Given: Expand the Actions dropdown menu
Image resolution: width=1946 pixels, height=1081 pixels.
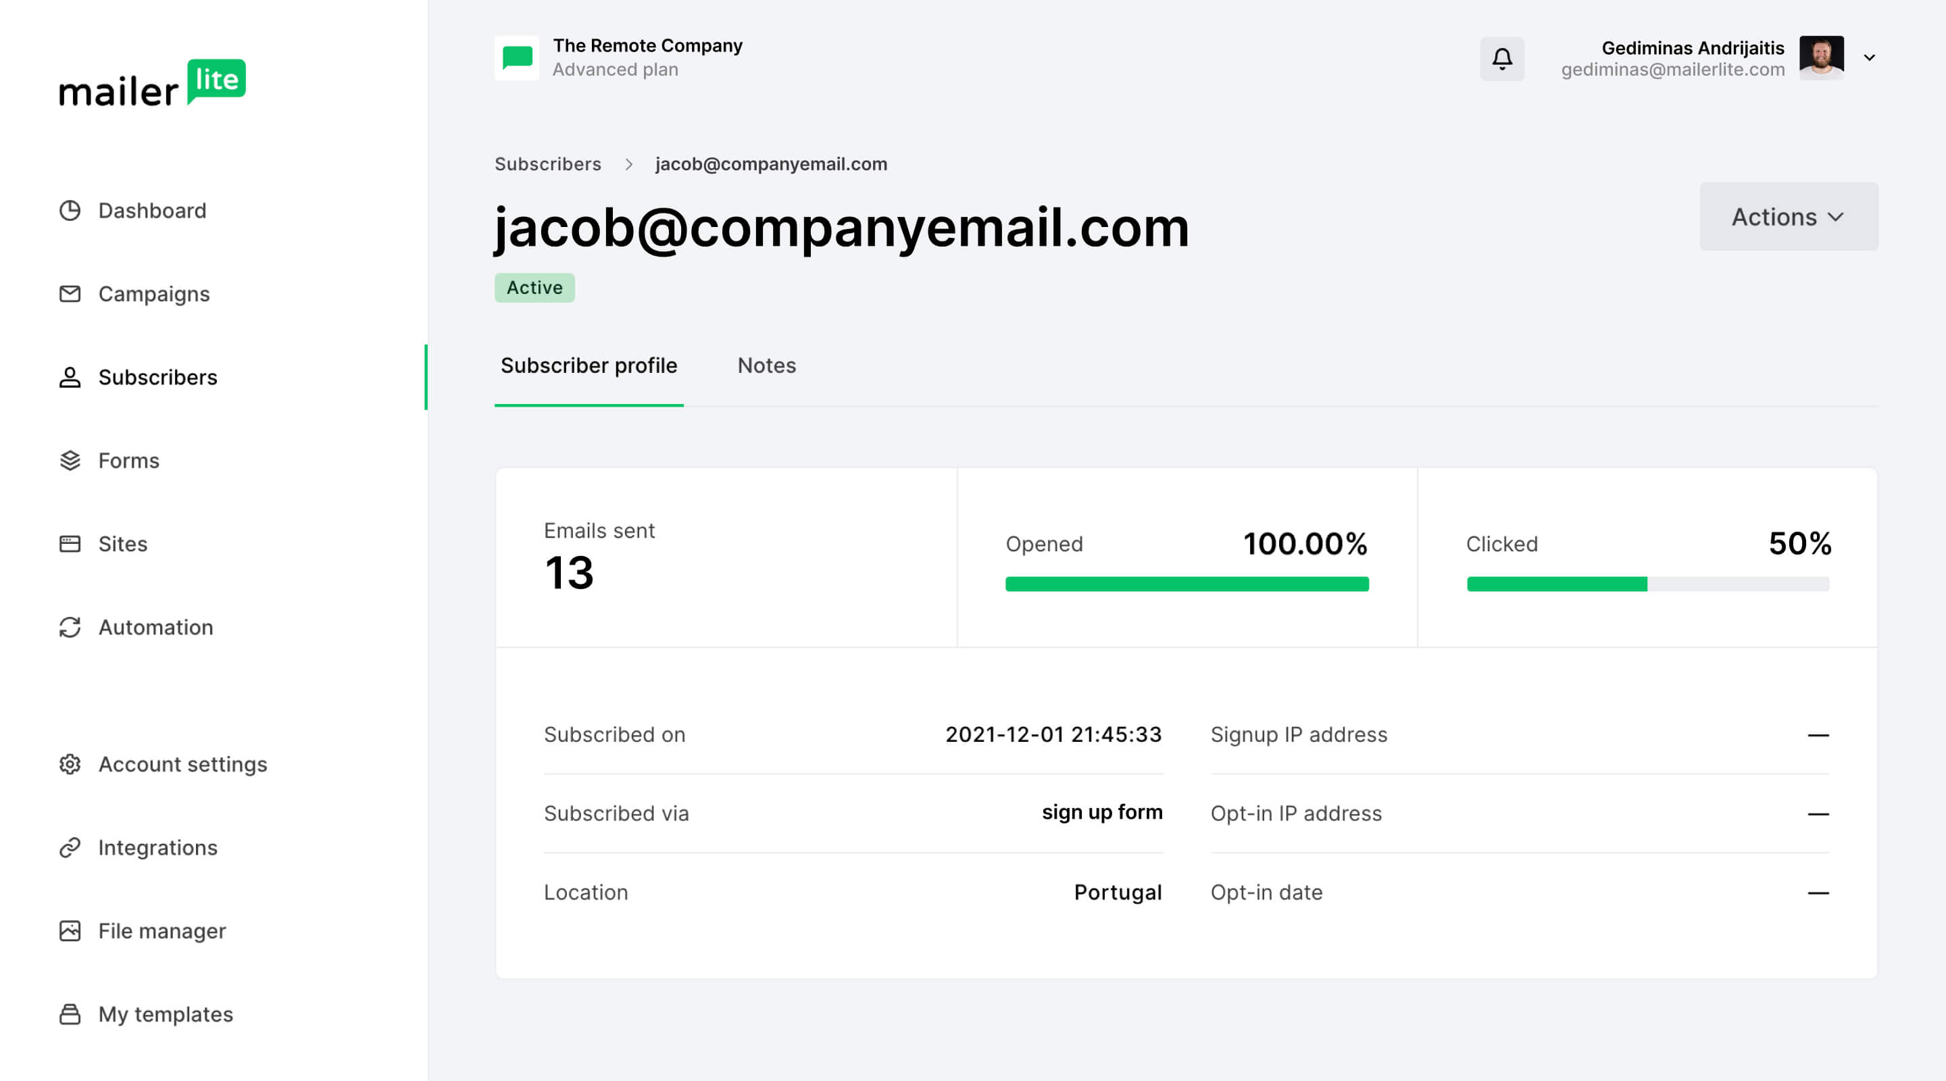Looking at the screenshot, I should [1791, 217].
